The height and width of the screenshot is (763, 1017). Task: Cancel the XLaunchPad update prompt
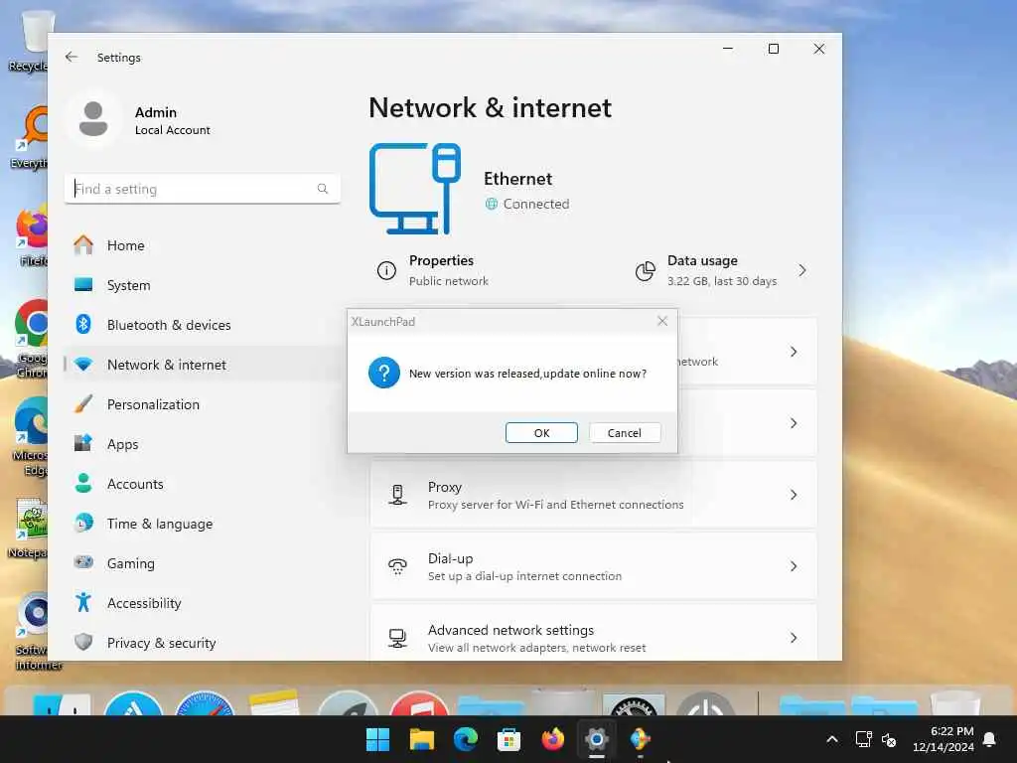point(625,433)
